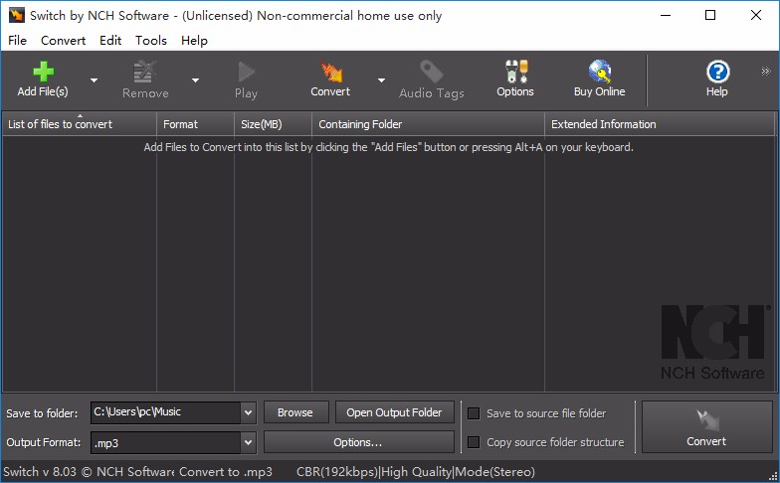Image resolution: width=780 pixels, height=483 pixels.
Task: Expand the Add File(s) dropdown arrow
Action: 94,80
